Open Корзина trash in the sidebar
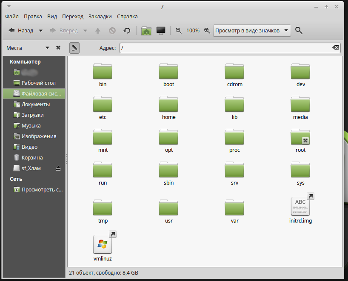 34,158
